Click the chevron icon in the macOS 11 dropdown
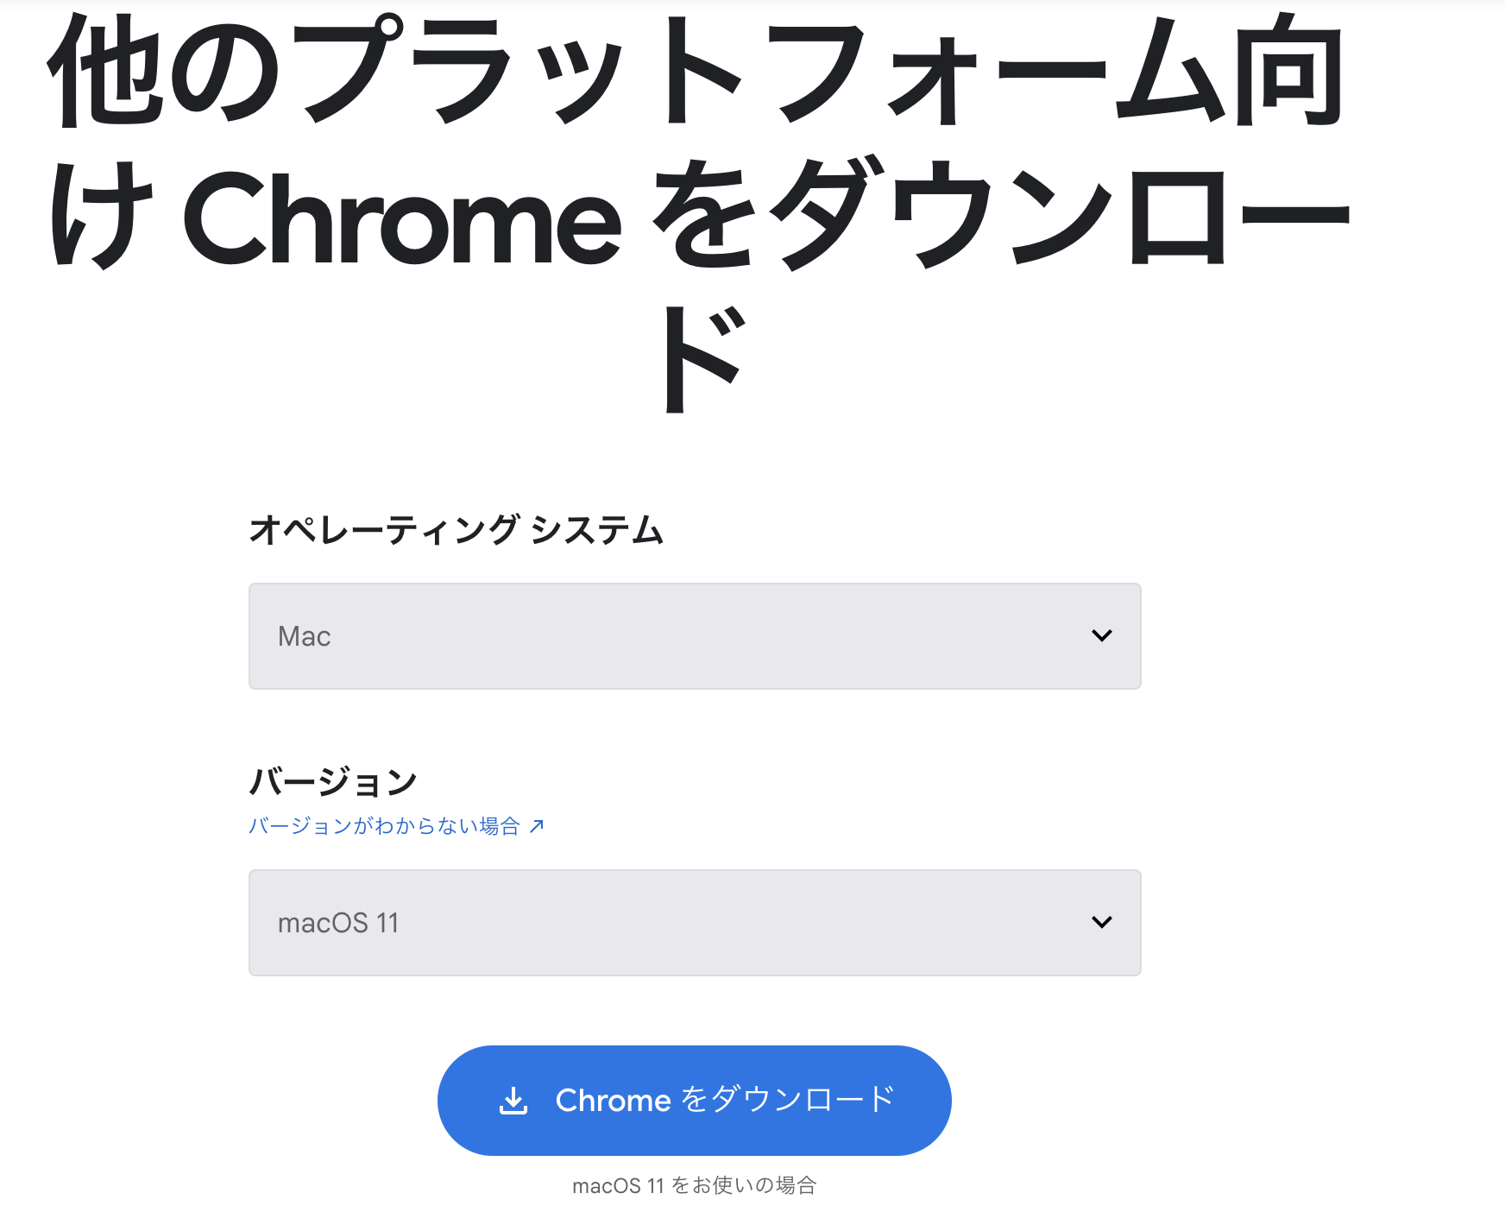Screen dimensions: 1505x1231 pos(1102,923)
